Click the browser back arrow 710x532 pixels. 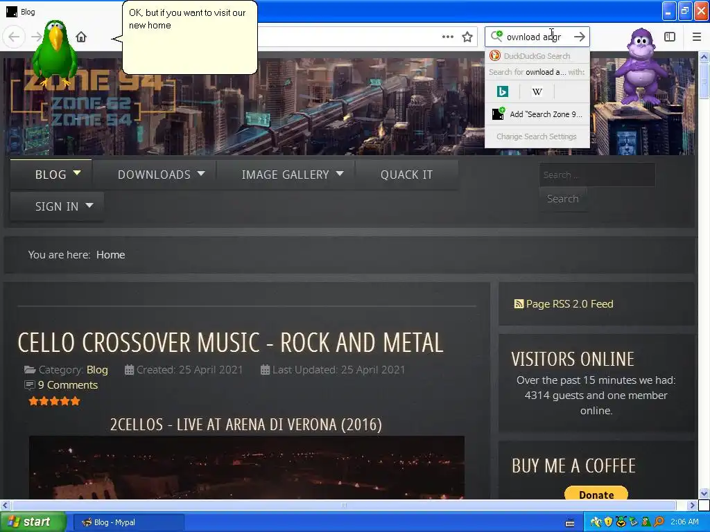[x=14, y=37]
